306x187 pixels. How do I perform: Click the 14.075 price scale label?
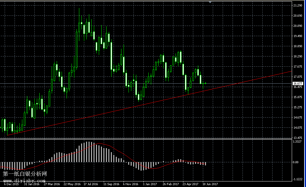[x=298, y=128]
